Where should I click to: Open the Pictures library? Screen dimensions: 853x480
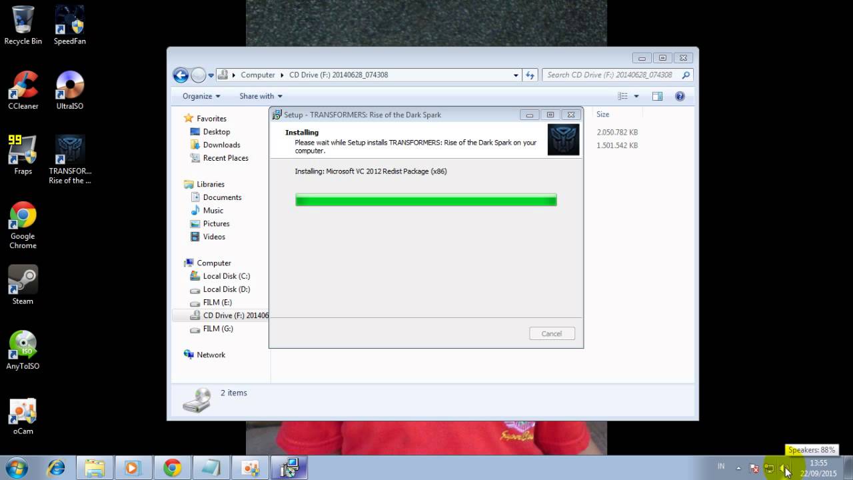tap(216, 224)
